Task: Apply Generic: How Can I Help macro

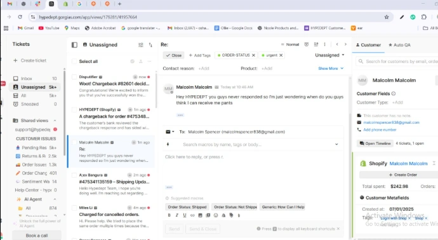Action: click(282, 207)
